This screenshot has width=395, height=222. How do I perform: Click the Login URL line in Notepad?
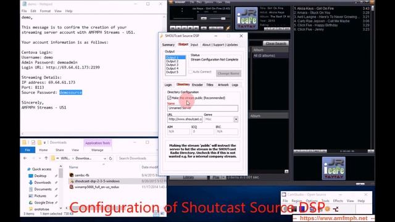pyautogui.click(x=60, y=67)
